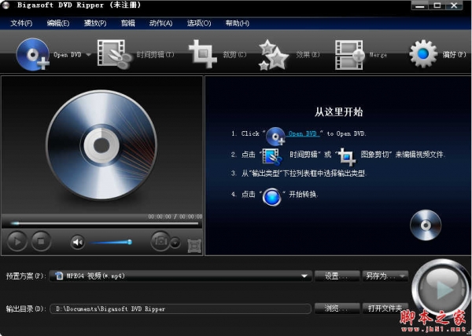Open the Effects (效果) stars icon

point(273,55)
